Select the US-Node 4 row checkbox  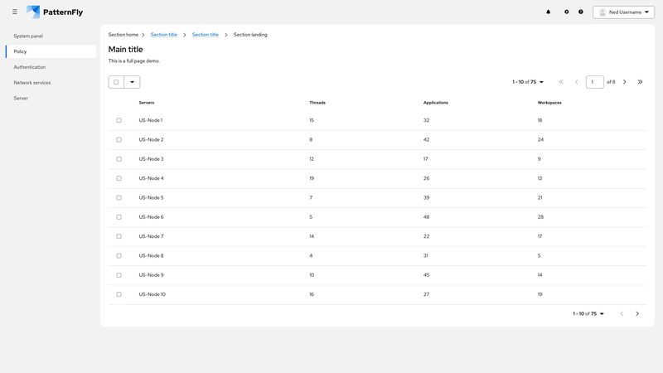click(119, 178)
